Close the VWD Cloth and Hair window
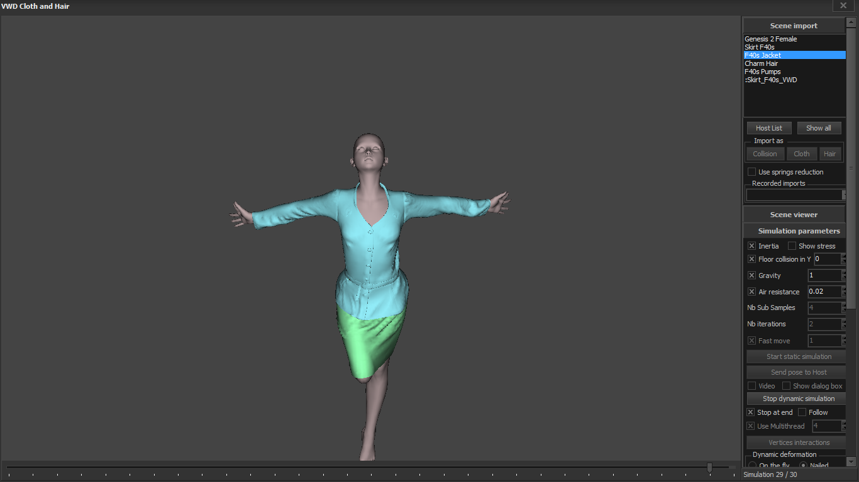Screen dimensions: 859x482 click(843, 6)
